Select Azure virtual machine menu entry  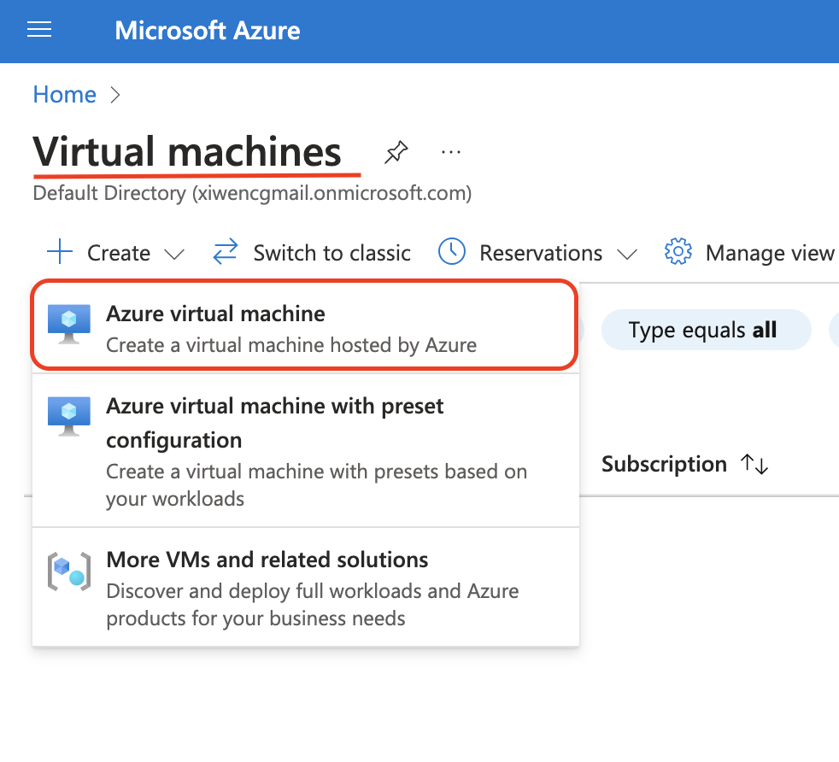coord(304,325)
